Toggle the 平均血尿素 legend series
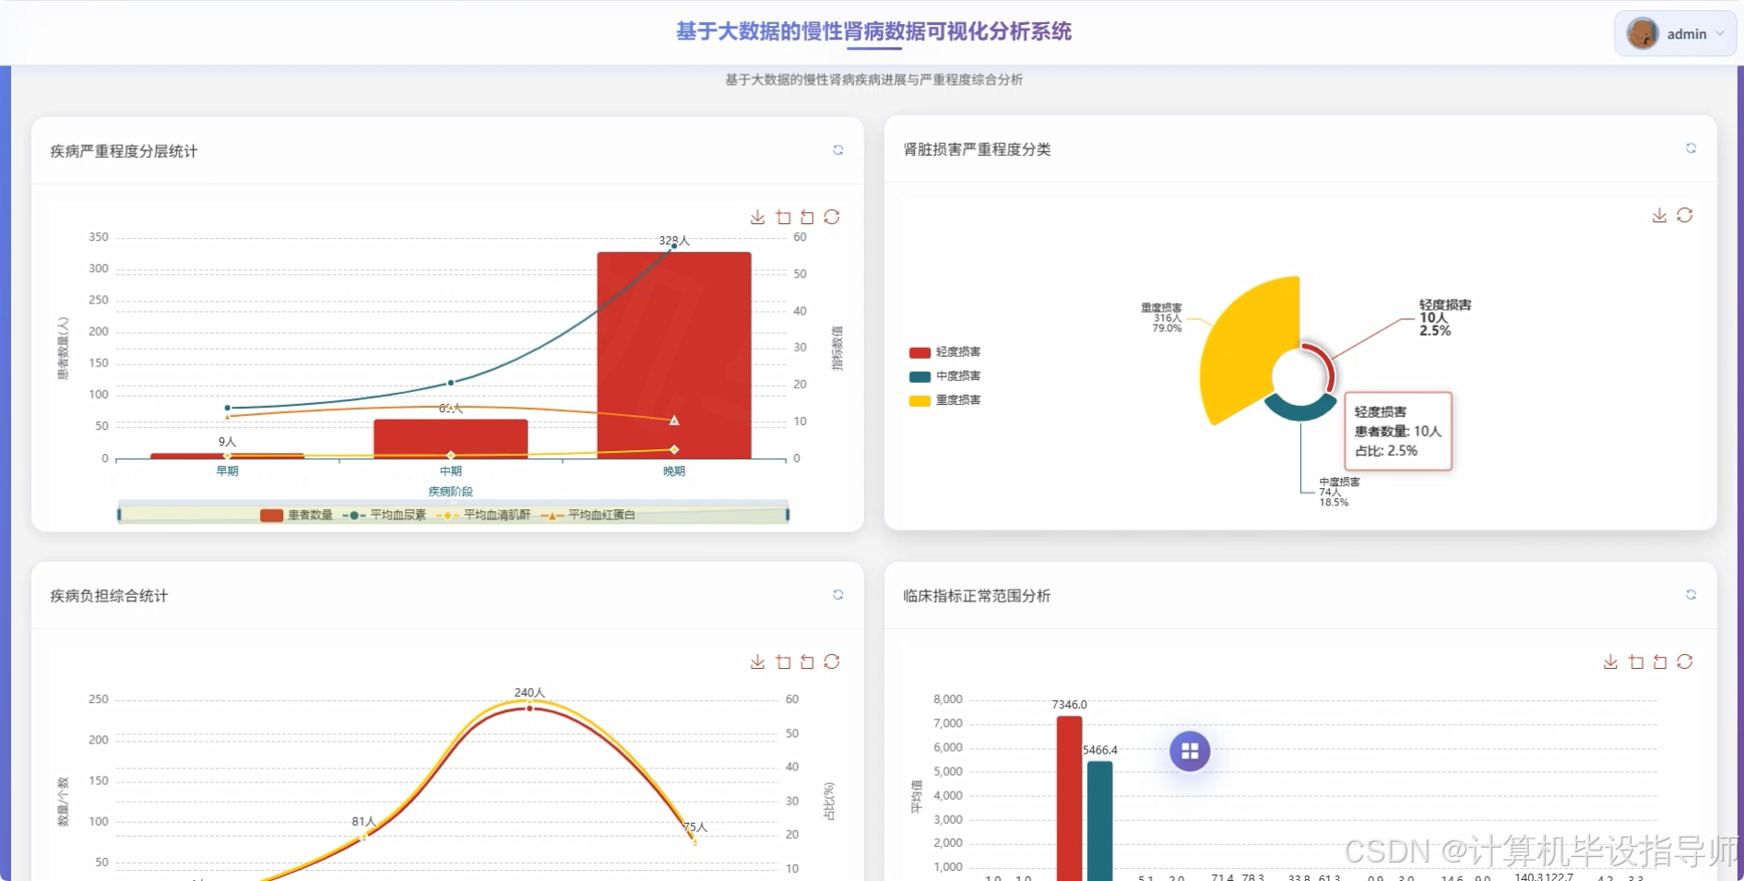1744x881 pixels. (385, 515)
